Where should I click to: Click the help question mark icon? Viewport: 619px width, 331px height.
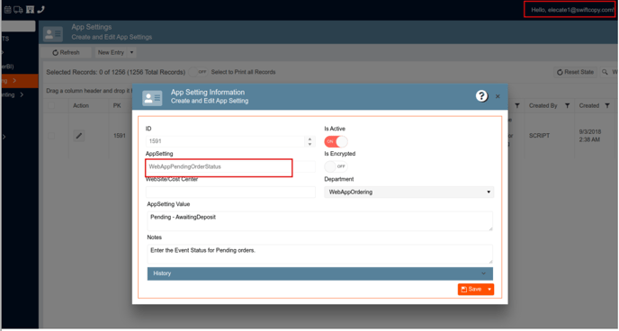click(x=481, y=96)
